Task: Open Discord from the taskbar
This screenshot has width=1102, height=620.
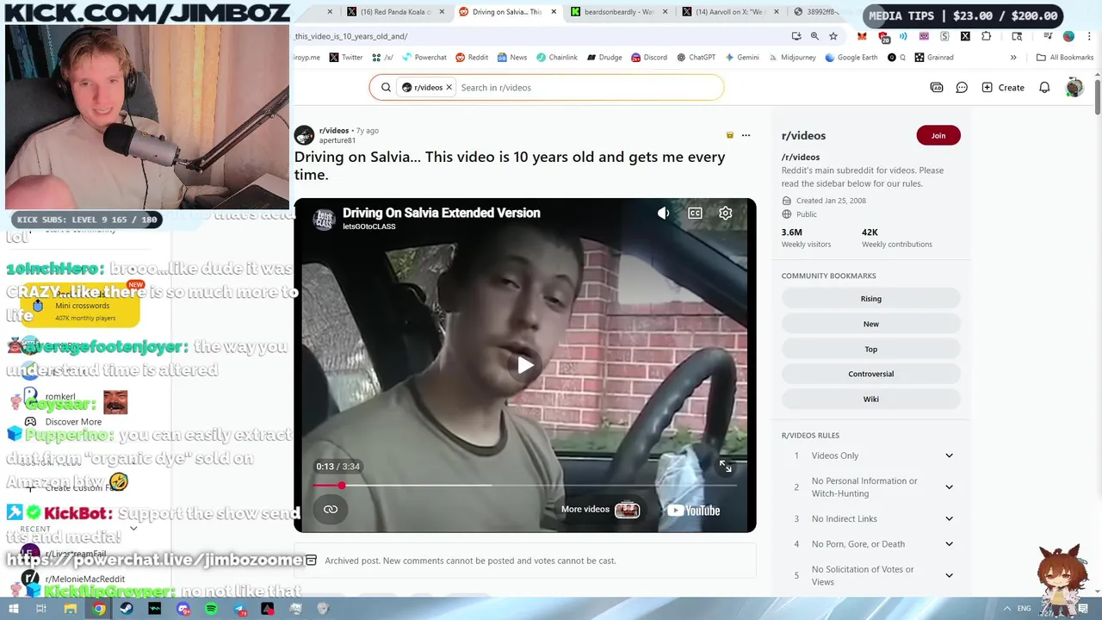Action: coord(183,609)
